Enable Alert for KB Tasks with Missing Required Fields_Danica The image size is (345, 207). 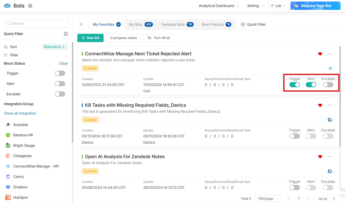point(311,136)
